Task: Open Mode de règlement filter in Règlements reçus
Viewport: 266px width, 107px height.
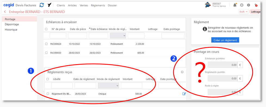Action: 109,85
